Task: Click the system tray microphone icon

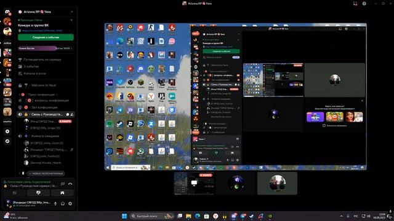Action: point(348,216)
